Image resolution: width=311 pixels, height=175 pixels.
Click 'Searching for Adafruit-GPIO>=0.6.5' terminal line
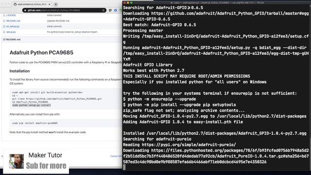tap(163, 8)
